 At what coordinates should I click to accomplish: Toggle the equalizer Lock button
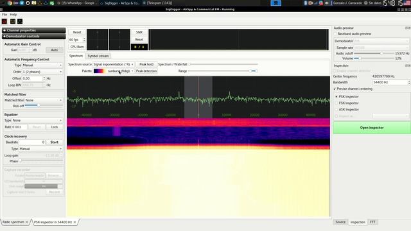(x=55, y=127)
